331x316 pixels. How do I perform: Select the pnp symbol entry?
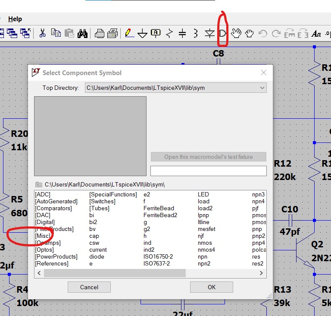click(257, 229)
